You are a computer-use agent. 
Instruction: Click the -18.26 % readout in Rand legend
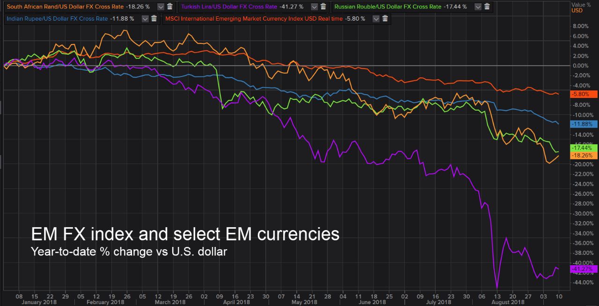138,7
